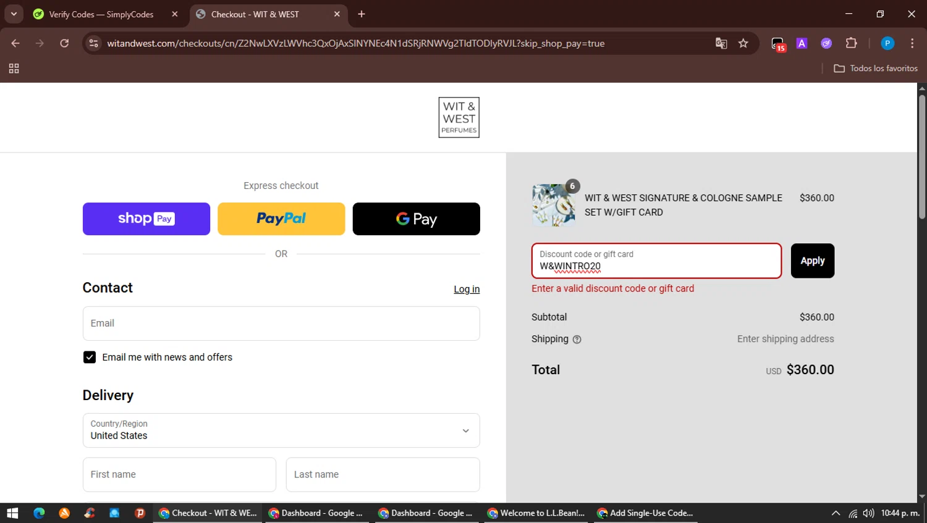Open the red P taskbar app icon
927x523 pixels.
(x=140, y=513)
